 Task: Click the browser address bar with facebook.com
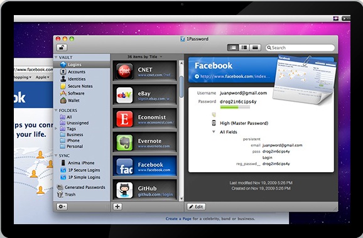(x=33, y=70)
